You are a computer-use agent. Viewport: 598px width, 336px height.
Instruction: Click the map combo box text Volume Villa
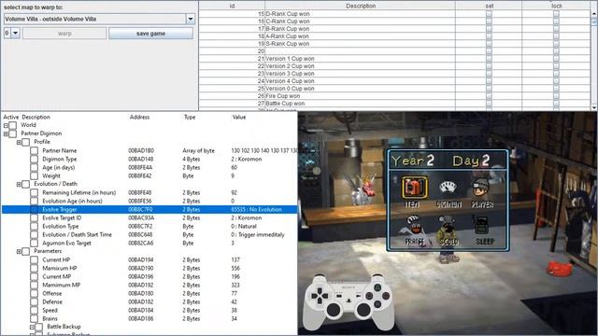[94, 19]
